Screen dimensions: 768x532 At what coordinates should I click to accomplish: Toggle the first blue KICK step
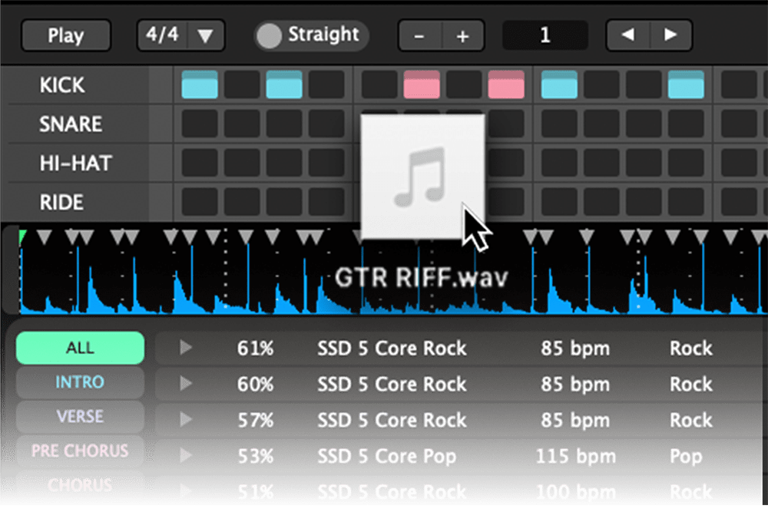click(200, 84)
